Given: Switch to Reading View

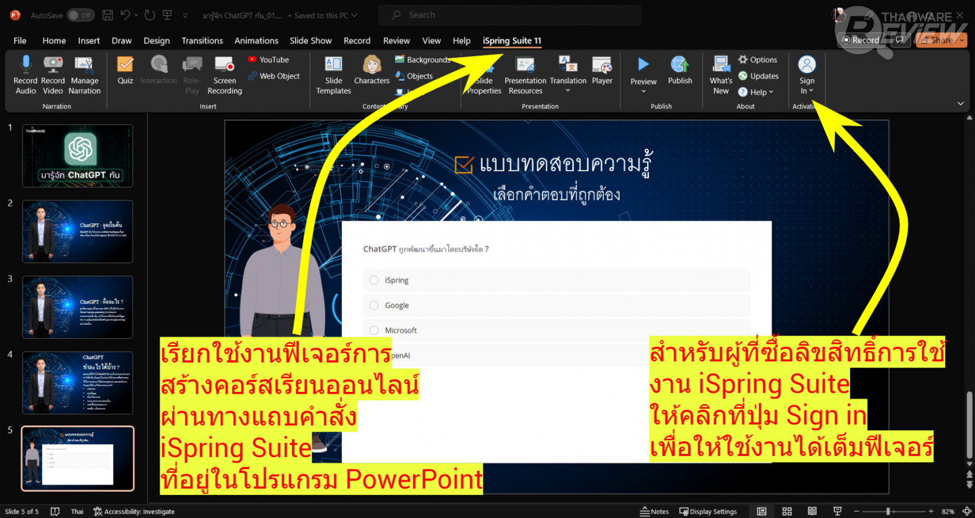Looking at the screenshot, I should pyautogui.click(x=812, y=511).
